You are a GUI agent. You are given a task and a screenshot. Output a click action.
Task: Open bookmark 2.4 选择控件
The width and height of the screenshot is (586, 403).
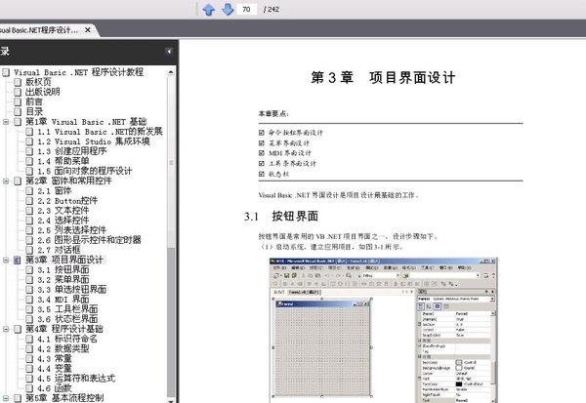(x=63, y=221)
